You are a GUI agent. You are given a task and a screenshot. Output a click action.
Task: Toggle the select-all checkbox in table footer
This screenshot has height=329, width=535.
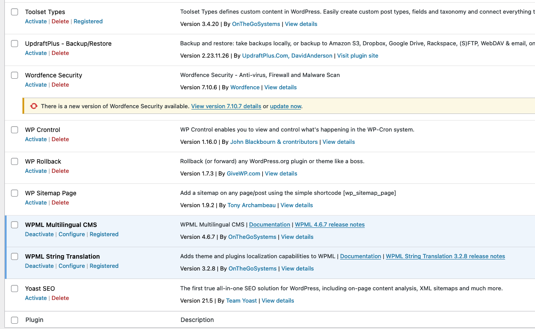click(15, 320)
